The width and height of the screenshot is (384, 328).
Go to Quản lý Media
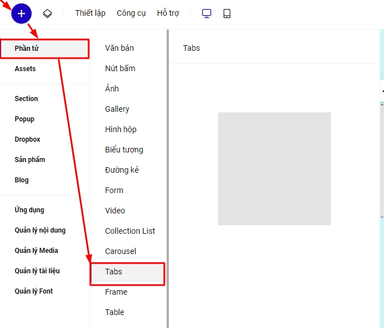pos(37,251)
